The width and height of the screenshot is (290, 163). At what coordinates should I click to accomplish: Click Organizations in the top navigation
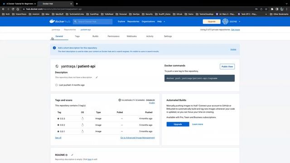(148, 21)
